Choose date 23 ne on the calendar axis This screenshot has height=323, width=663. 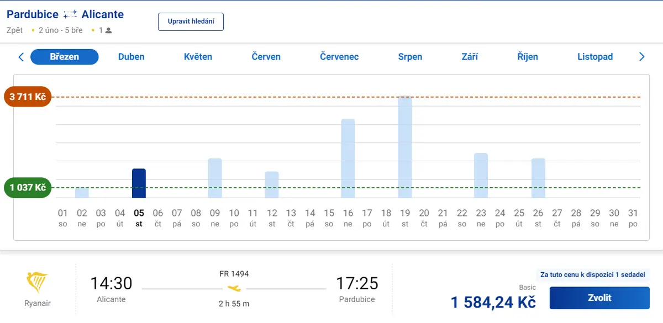(481, 218)
